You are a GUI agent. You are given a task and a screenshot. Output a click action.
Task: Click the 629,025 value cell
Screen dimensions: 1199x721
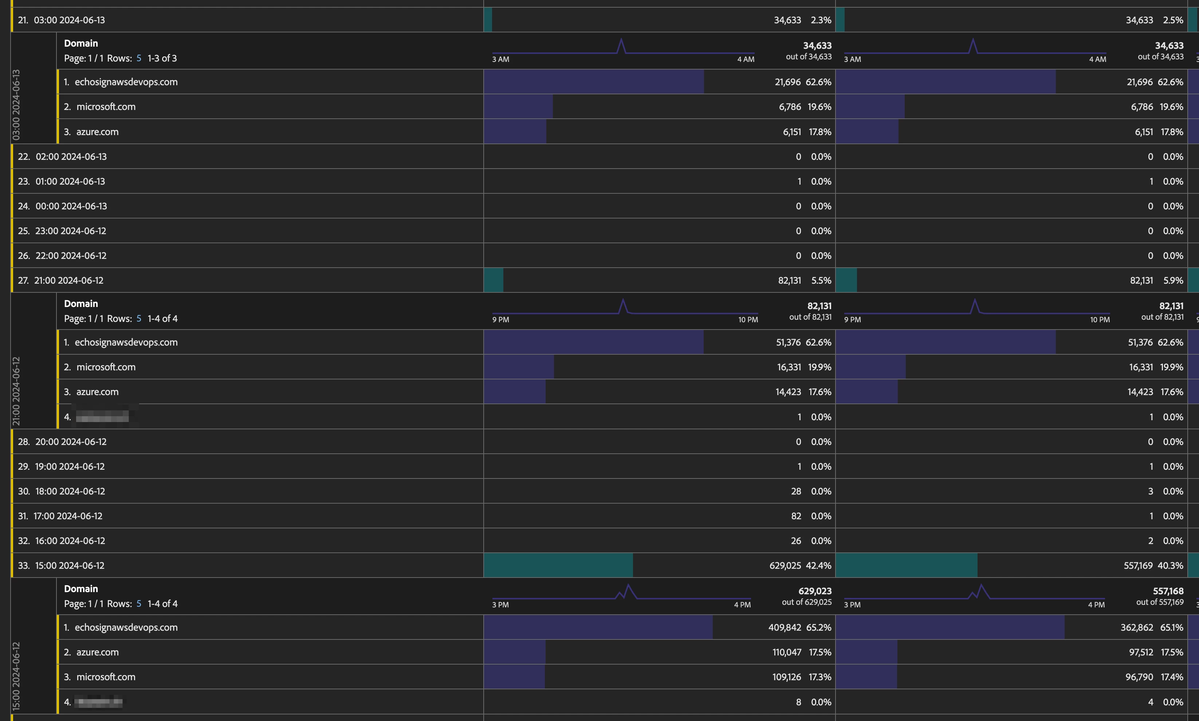pos(785,566)
